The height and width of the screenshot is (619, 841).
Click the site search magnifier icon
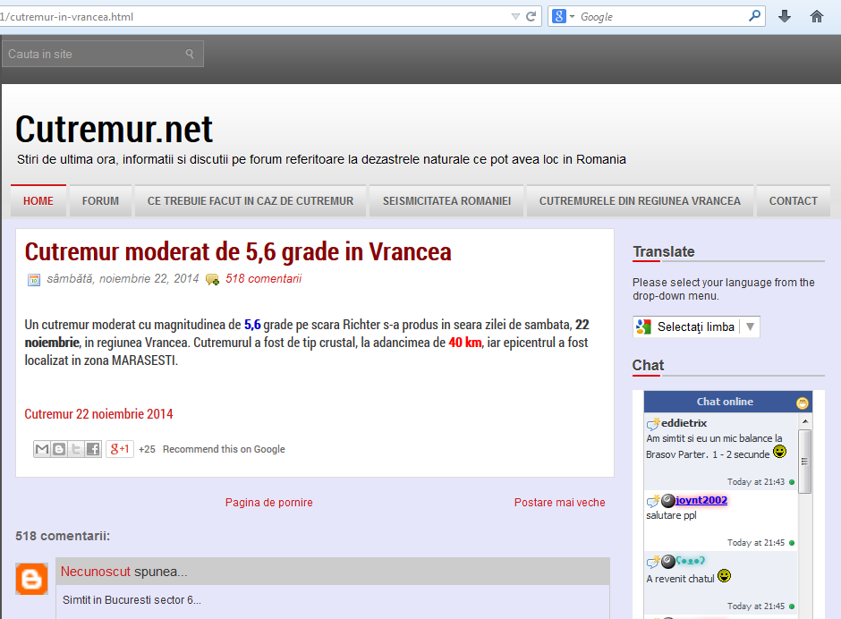click(190, 54)
